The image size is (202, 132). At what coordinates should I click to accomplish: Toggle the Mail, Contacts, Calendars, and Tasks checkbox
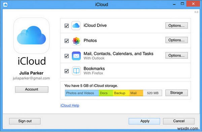[67, 56]
